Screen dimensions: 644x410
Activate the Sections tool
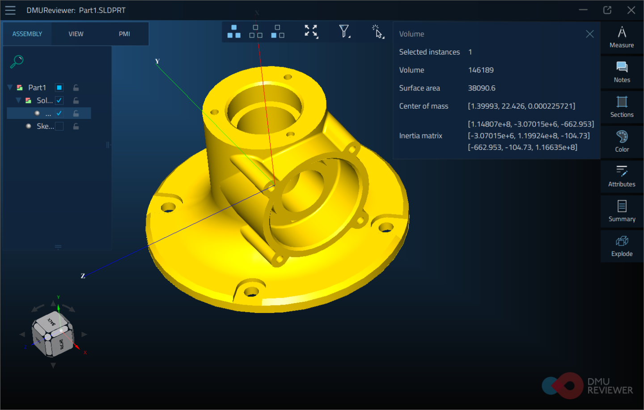coord(622,106)
